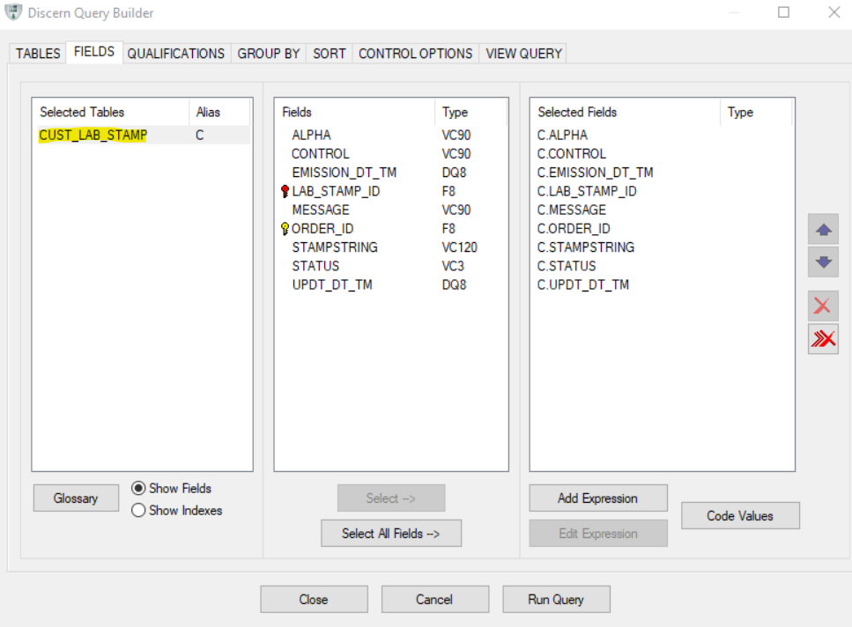Select C.UPDT_DT_TM in Selected Fields
This screenshot has width=852, height=627.
pos(583,284)
